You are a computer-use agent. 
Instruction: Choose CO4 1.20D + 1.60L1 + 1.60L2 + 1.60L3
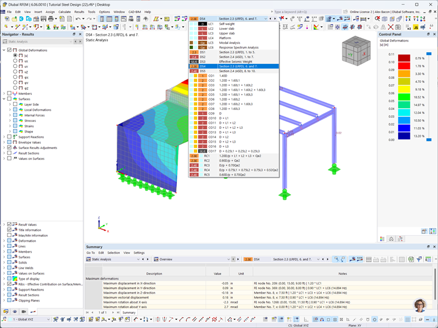pos(234,90)
